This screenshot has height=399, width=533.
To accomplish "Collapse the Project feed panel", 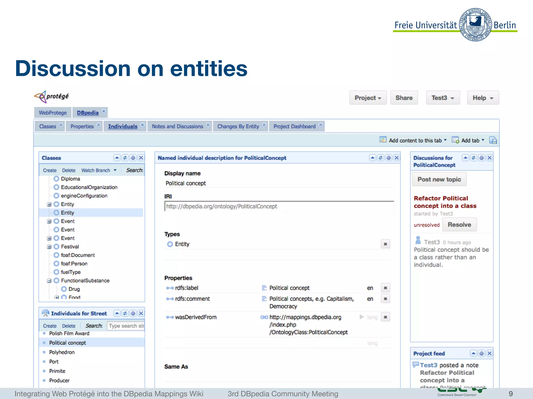I will [474, 353].
